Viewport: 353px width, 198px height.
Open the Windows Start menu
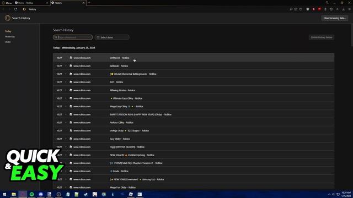(4, 194)
